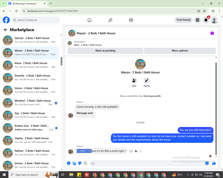223x178 pixels.
Task: Open Alexa's 2 Beds 1 Bath House chat
Action: click(30, 65)
